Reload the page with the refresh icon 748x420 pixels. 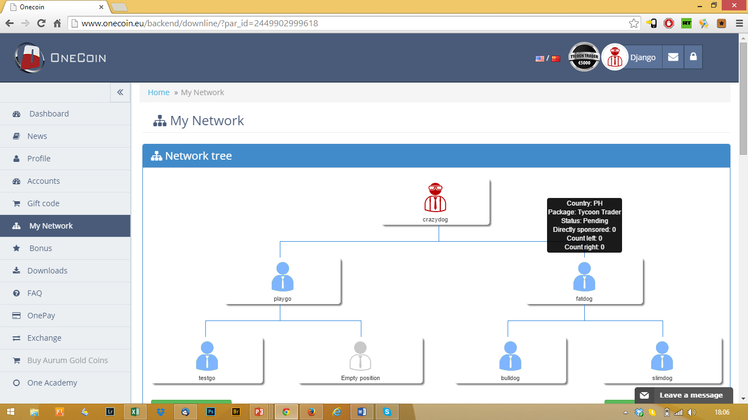(41, 24)
